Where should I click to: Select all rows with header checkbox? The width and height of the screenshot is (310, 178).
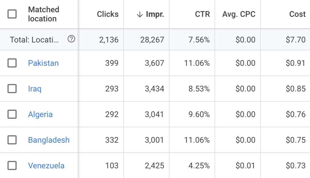click(x=12, y=14)
